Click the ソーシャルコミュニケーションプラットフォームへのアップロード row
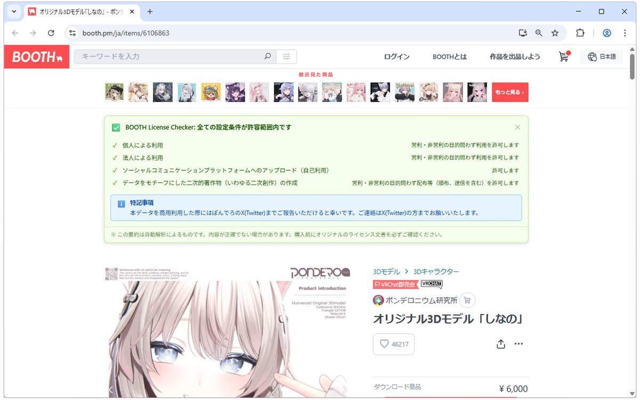 coord(316,170)
